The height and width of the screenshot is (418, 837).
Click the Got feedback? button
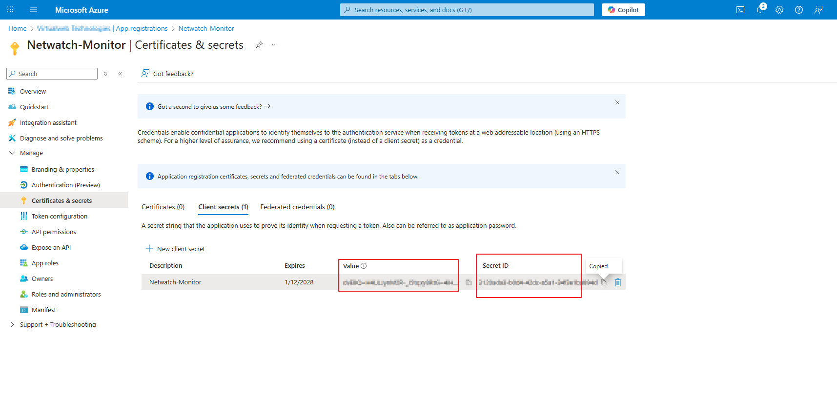click(x=167, y=74)
